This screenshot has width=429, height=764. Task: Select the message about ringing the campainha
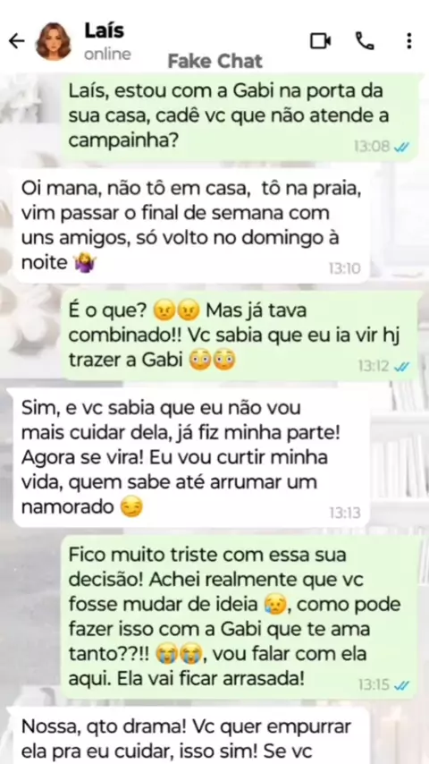[x=240, y=117]
